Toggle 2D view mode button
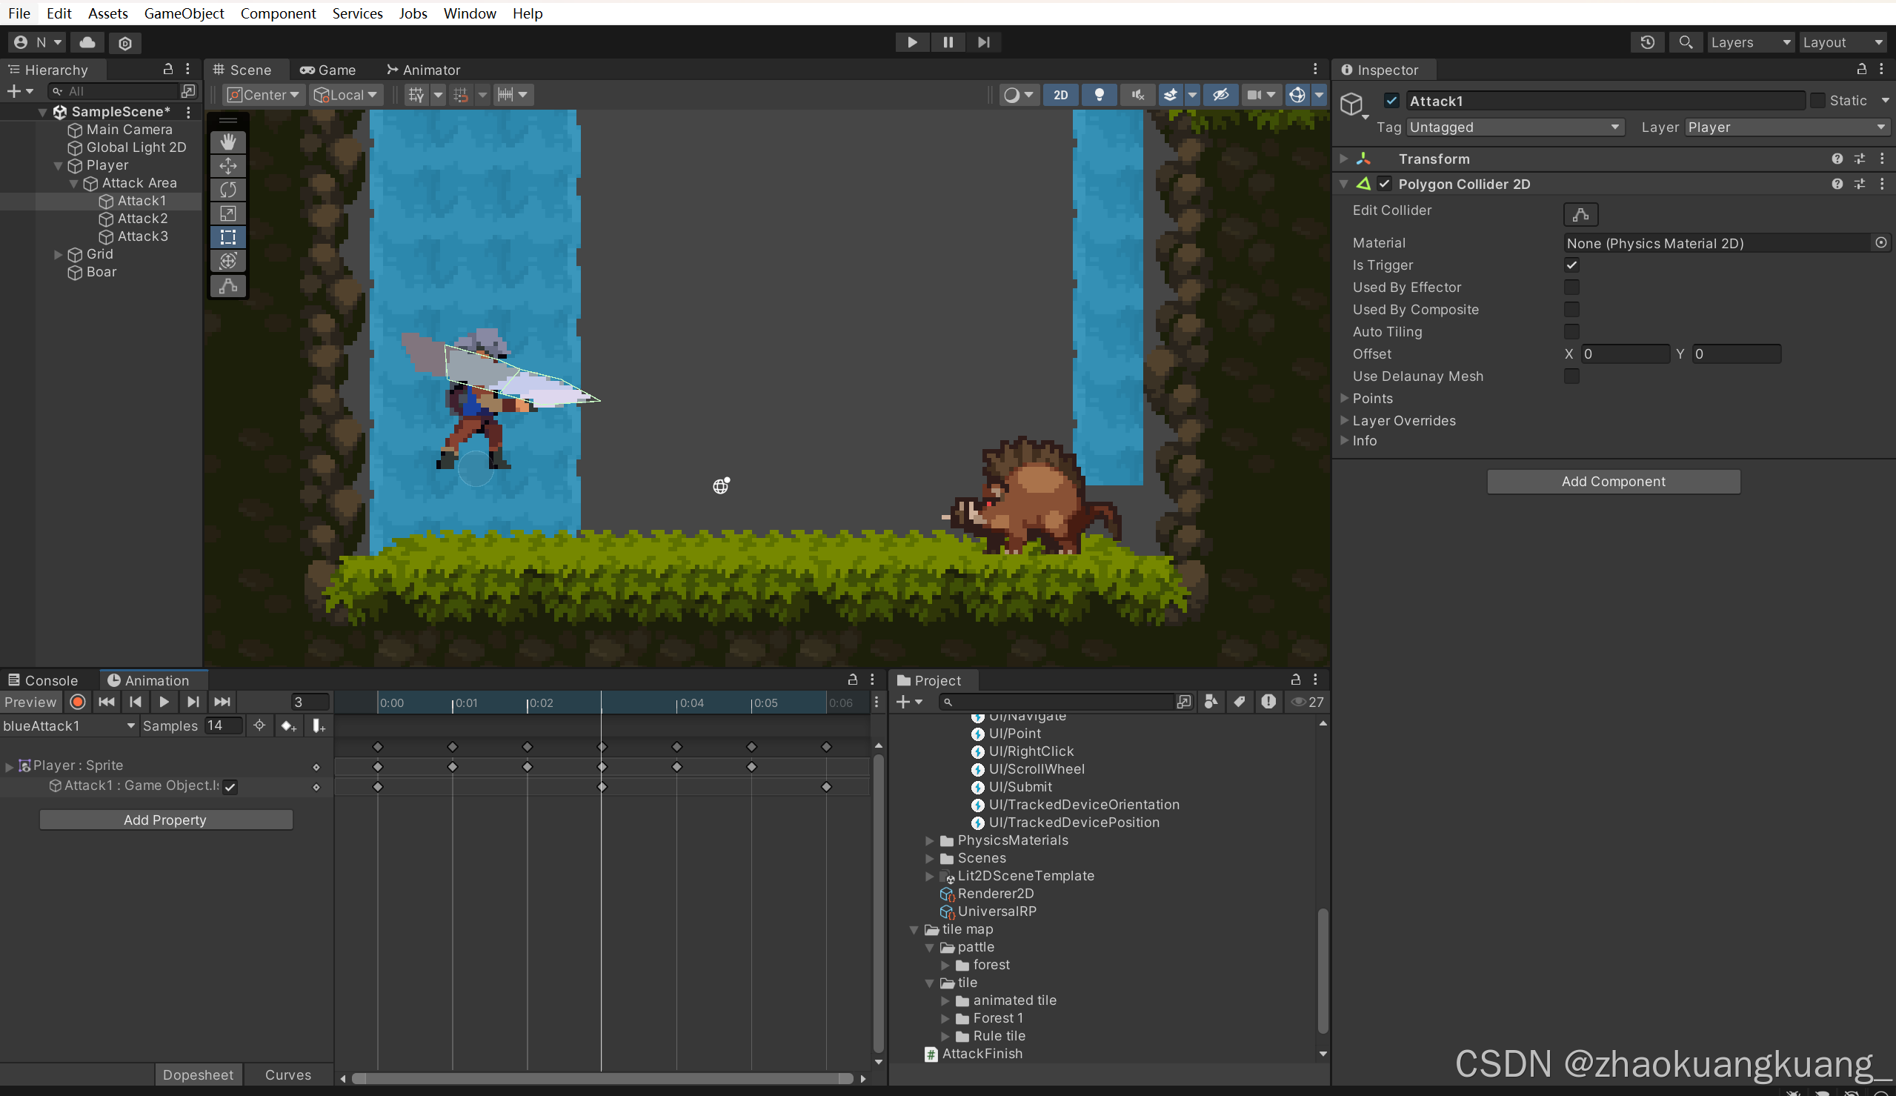Image resolution: width=1896 pixels, height=1096 pixels. click(1060, 95)
